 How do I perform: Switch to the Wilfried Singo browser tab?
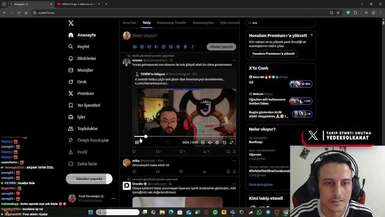(x=78, y=4)
